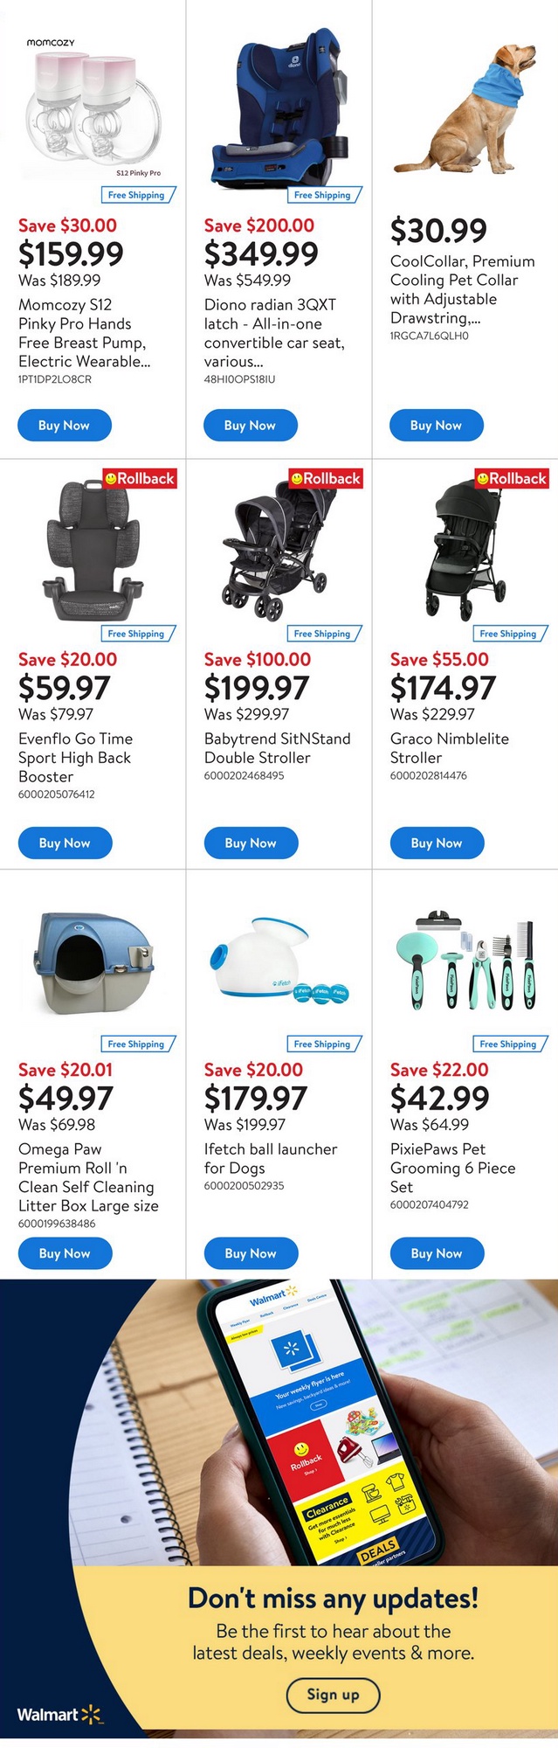Open the Graco Nimblelite Stroller title link

click(x=449, y=748)
